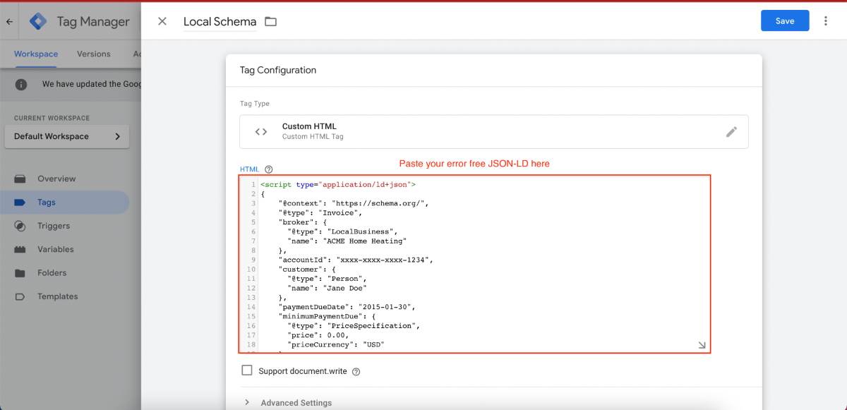This screenshot has width=847, height=410.
Task: Click the HTML editor corner grip handle
Action: [x=702, y=345]
